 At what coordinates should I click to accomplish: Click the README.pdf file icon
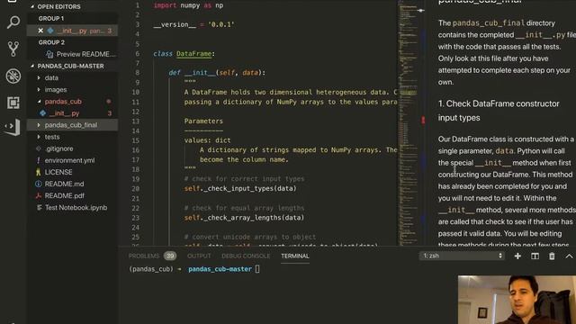point(38,196)
